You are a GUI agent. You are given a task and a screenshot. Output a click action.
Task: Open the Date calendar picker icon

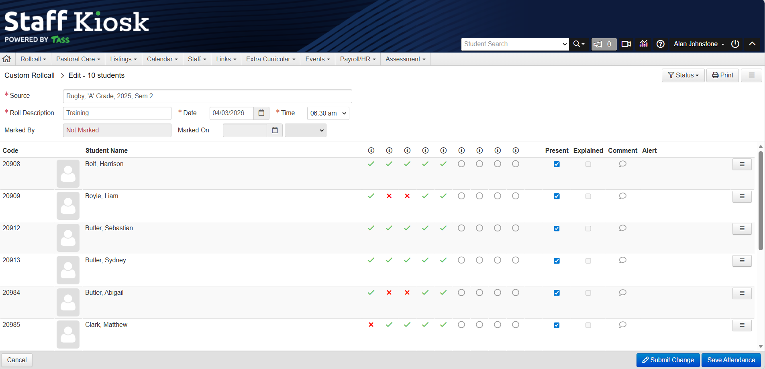(x=261, y=113)
